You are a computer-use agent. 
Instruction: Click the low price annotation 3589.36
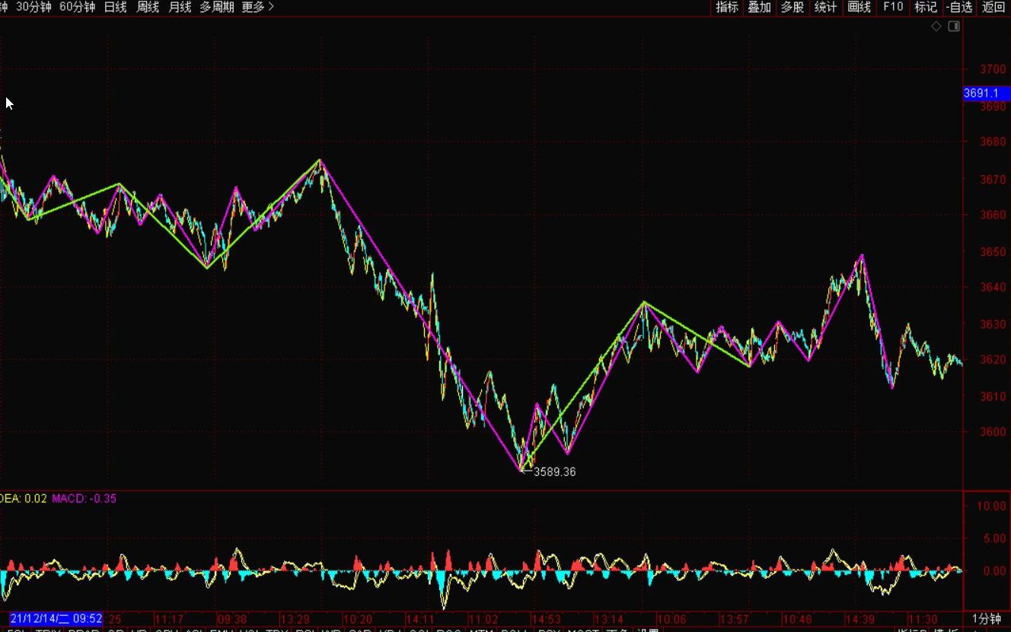click(x=554, y=471)
